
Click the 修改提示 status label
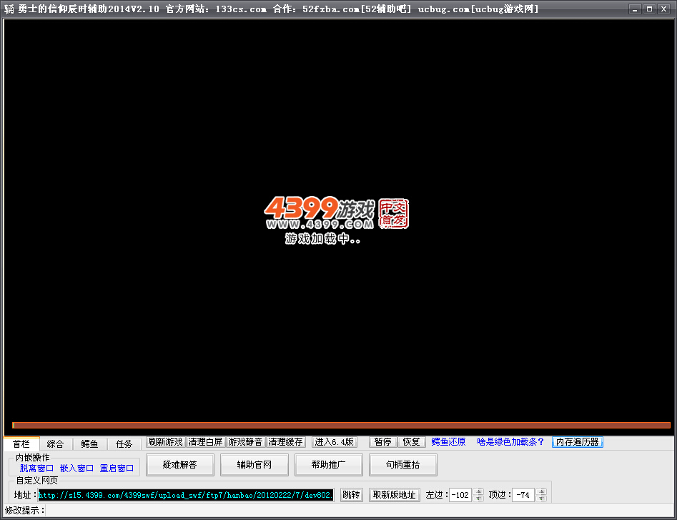click(x=25, y=511)
